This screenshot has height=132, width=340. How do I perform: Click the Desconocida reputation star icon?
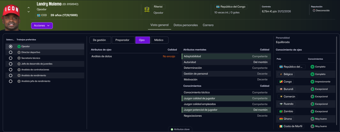pos(314,11)
